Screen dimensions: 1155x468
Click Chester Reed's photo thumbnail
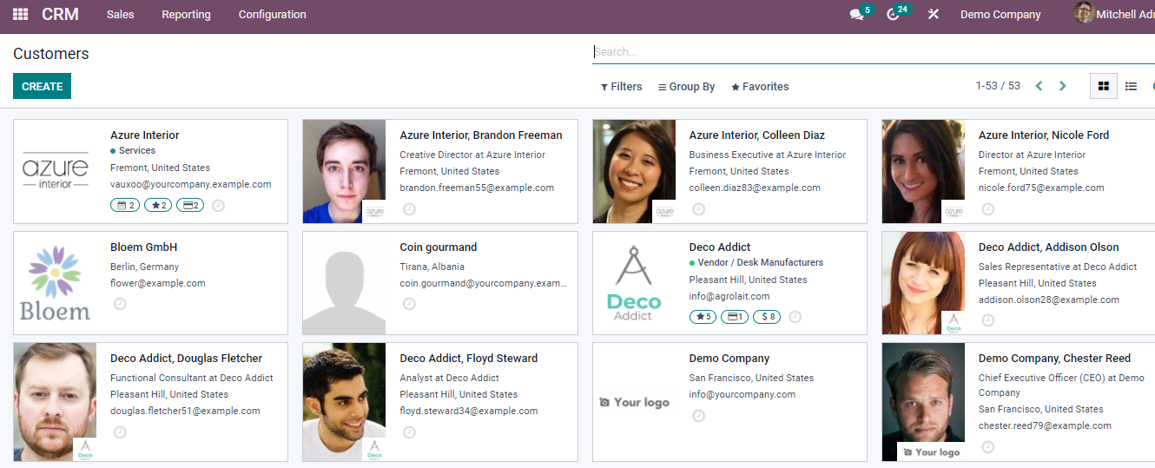click(x=923, y=402)
